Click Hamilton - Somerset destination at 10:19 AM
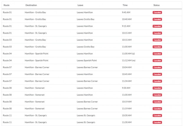This screenshot has width=183, height=126. [35, 102]
